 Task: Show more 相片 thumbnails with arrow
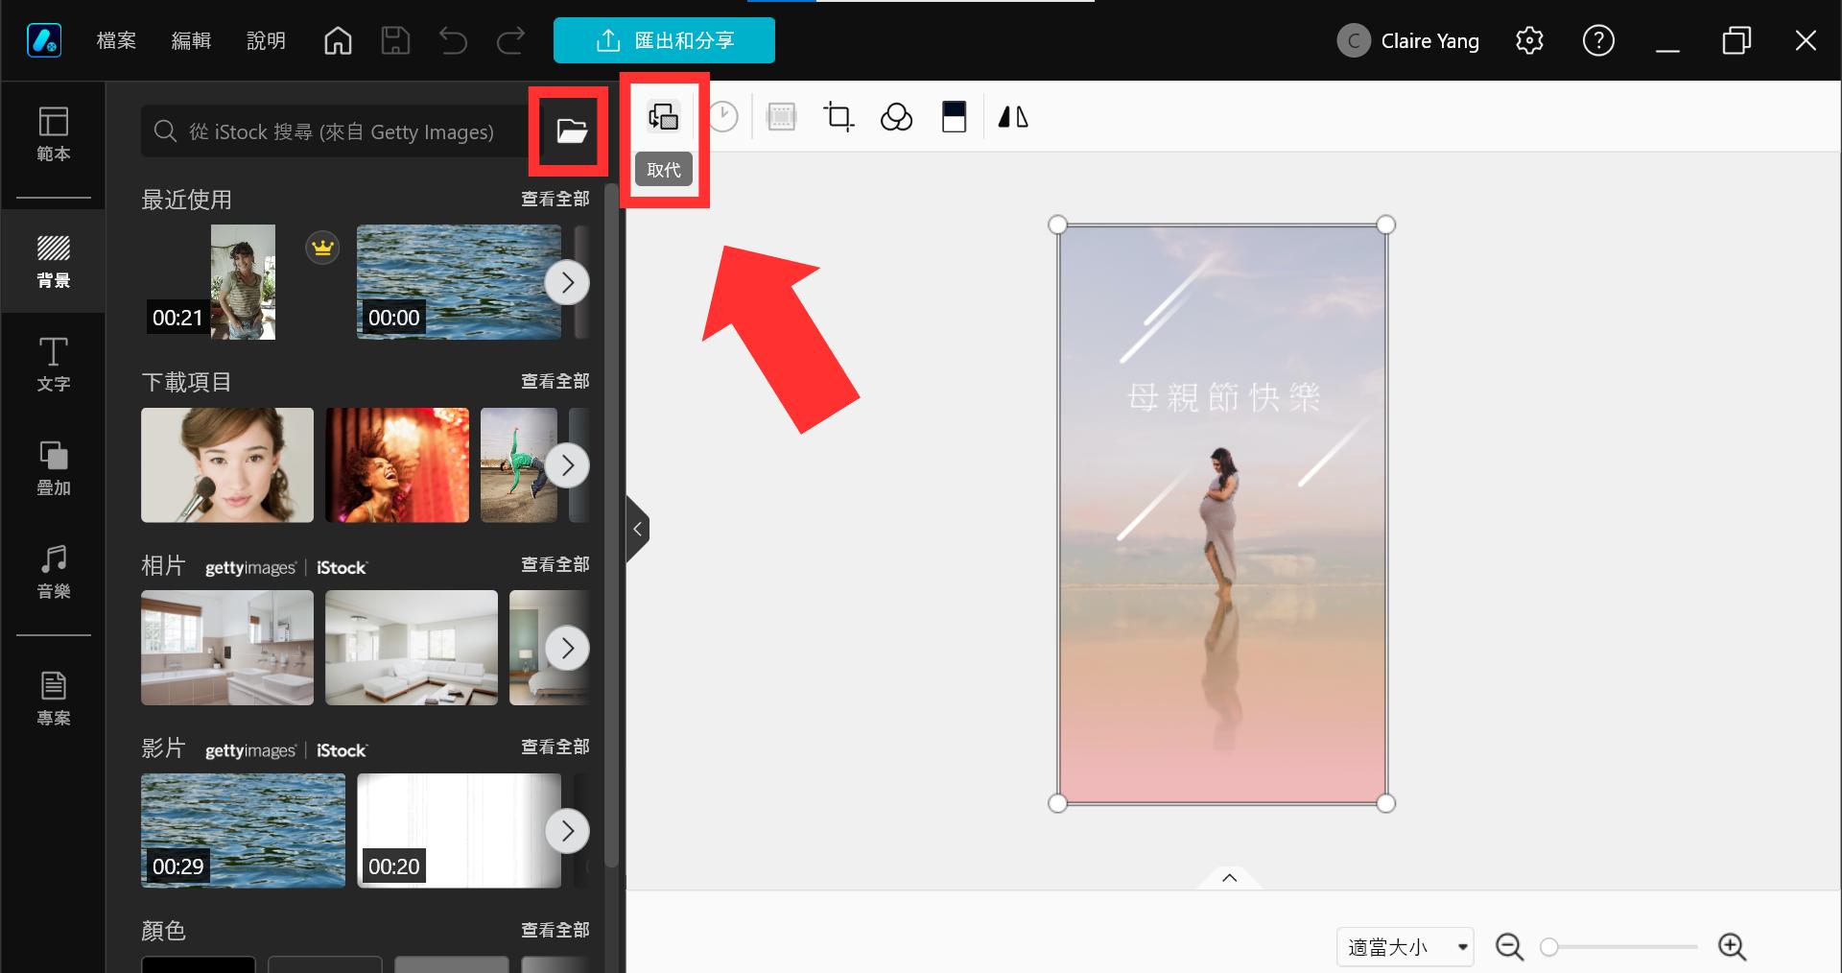pyautogui.click(x=567, y=648)
